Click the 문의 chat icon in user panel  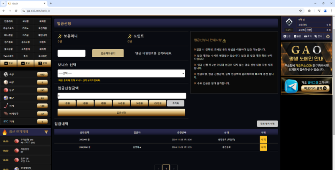point(316,36)
